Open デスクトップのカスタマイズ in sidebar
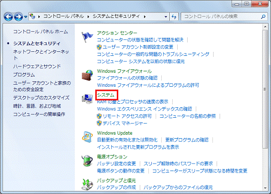Viewport: 271px width, 194px height. click(41, 98)
